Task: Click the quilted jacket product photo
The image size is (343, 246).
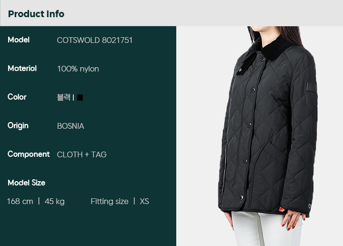Action: [x=260, y=136]
